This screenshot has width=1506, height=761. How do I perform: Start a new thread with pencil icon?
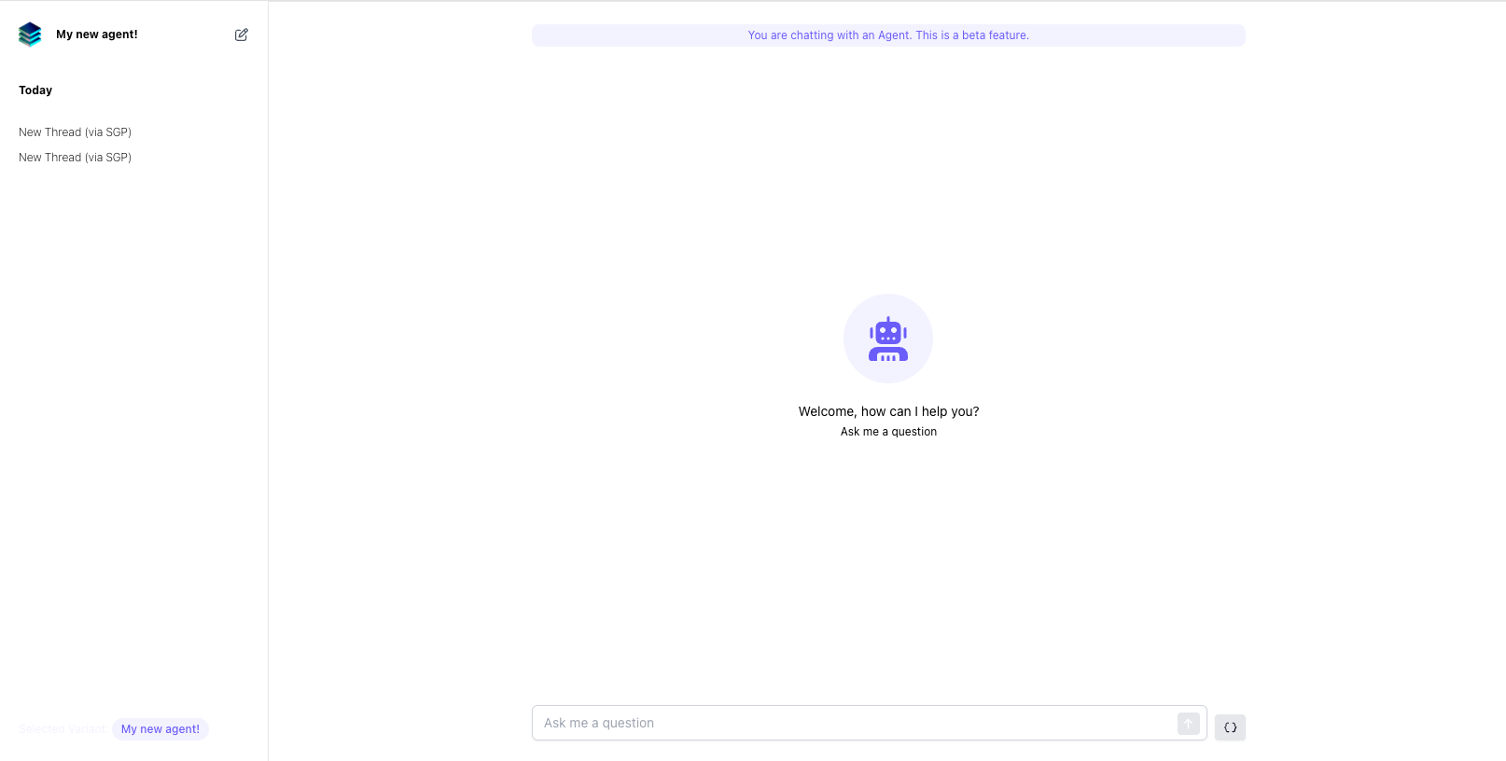click(x=242, y=35)
